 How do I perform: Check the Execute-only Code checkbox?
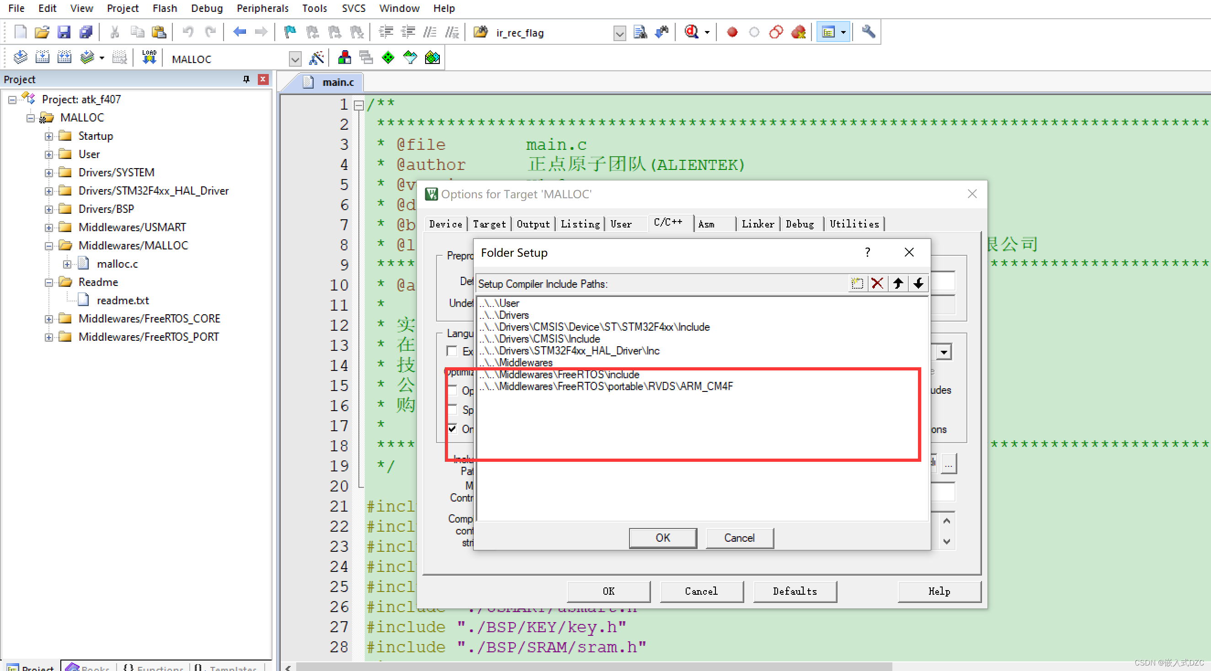[x=452, y=351]
